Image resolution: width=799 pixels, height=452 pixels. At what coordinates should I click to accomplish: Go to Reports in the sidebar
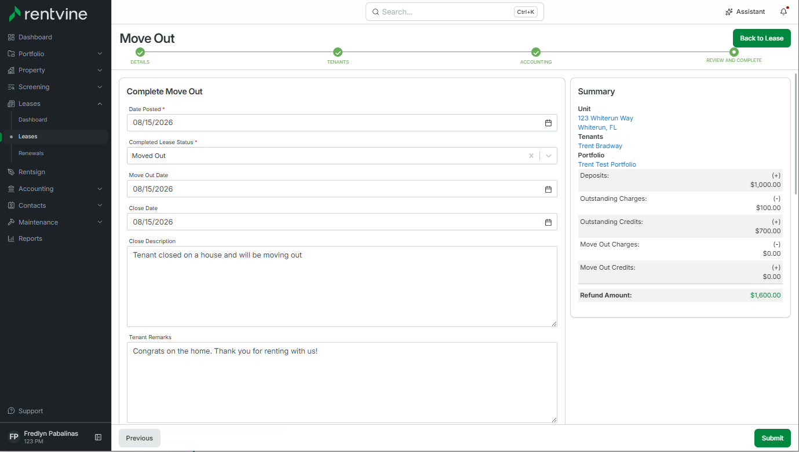[x=30, y=238]
